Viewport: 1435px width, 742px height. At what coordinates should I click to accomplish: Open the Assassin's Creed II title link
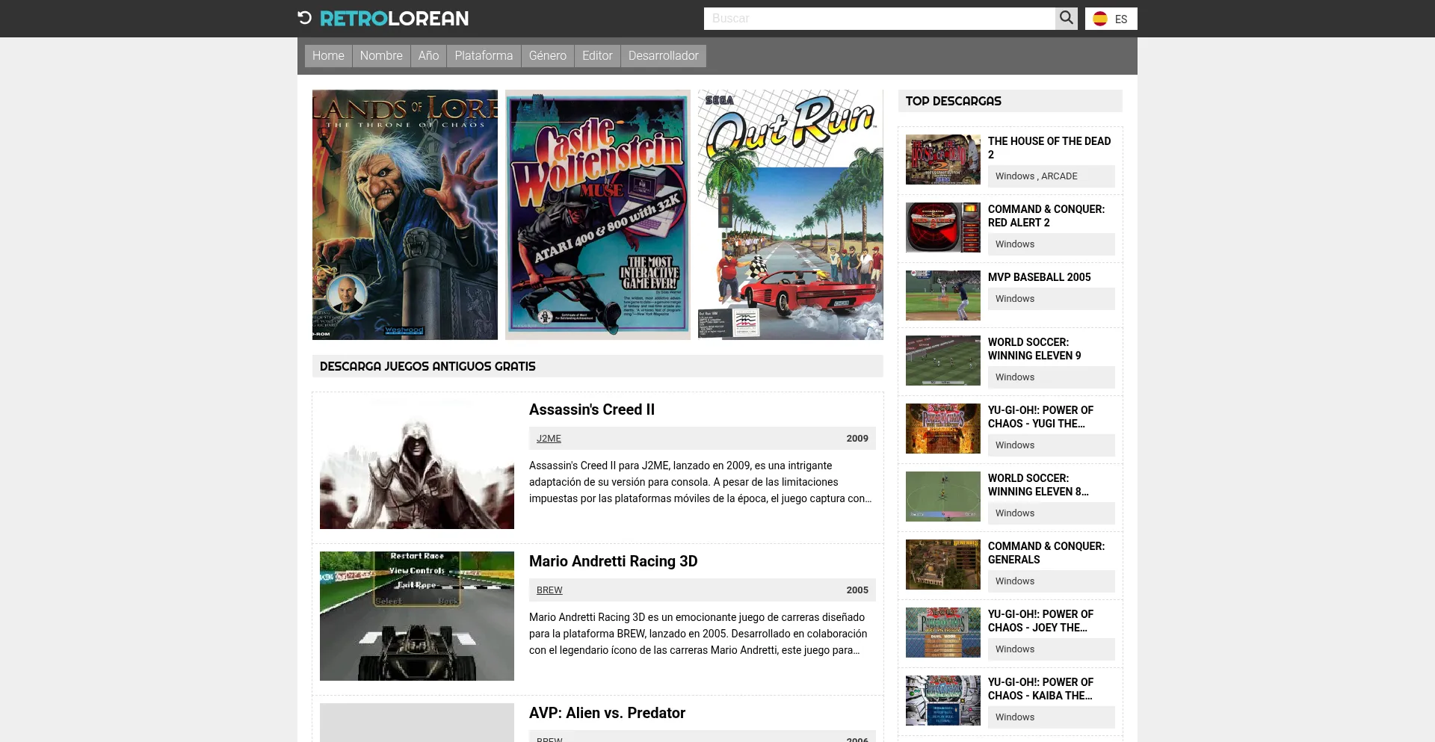click(592, 409)
